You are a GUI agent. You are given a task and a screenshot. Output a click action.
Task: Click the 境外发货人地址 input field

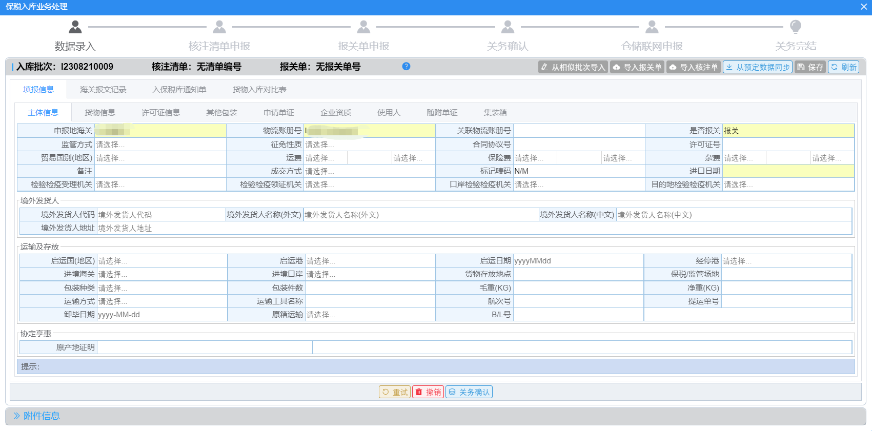pyautogui.click(x=474, y=228)
